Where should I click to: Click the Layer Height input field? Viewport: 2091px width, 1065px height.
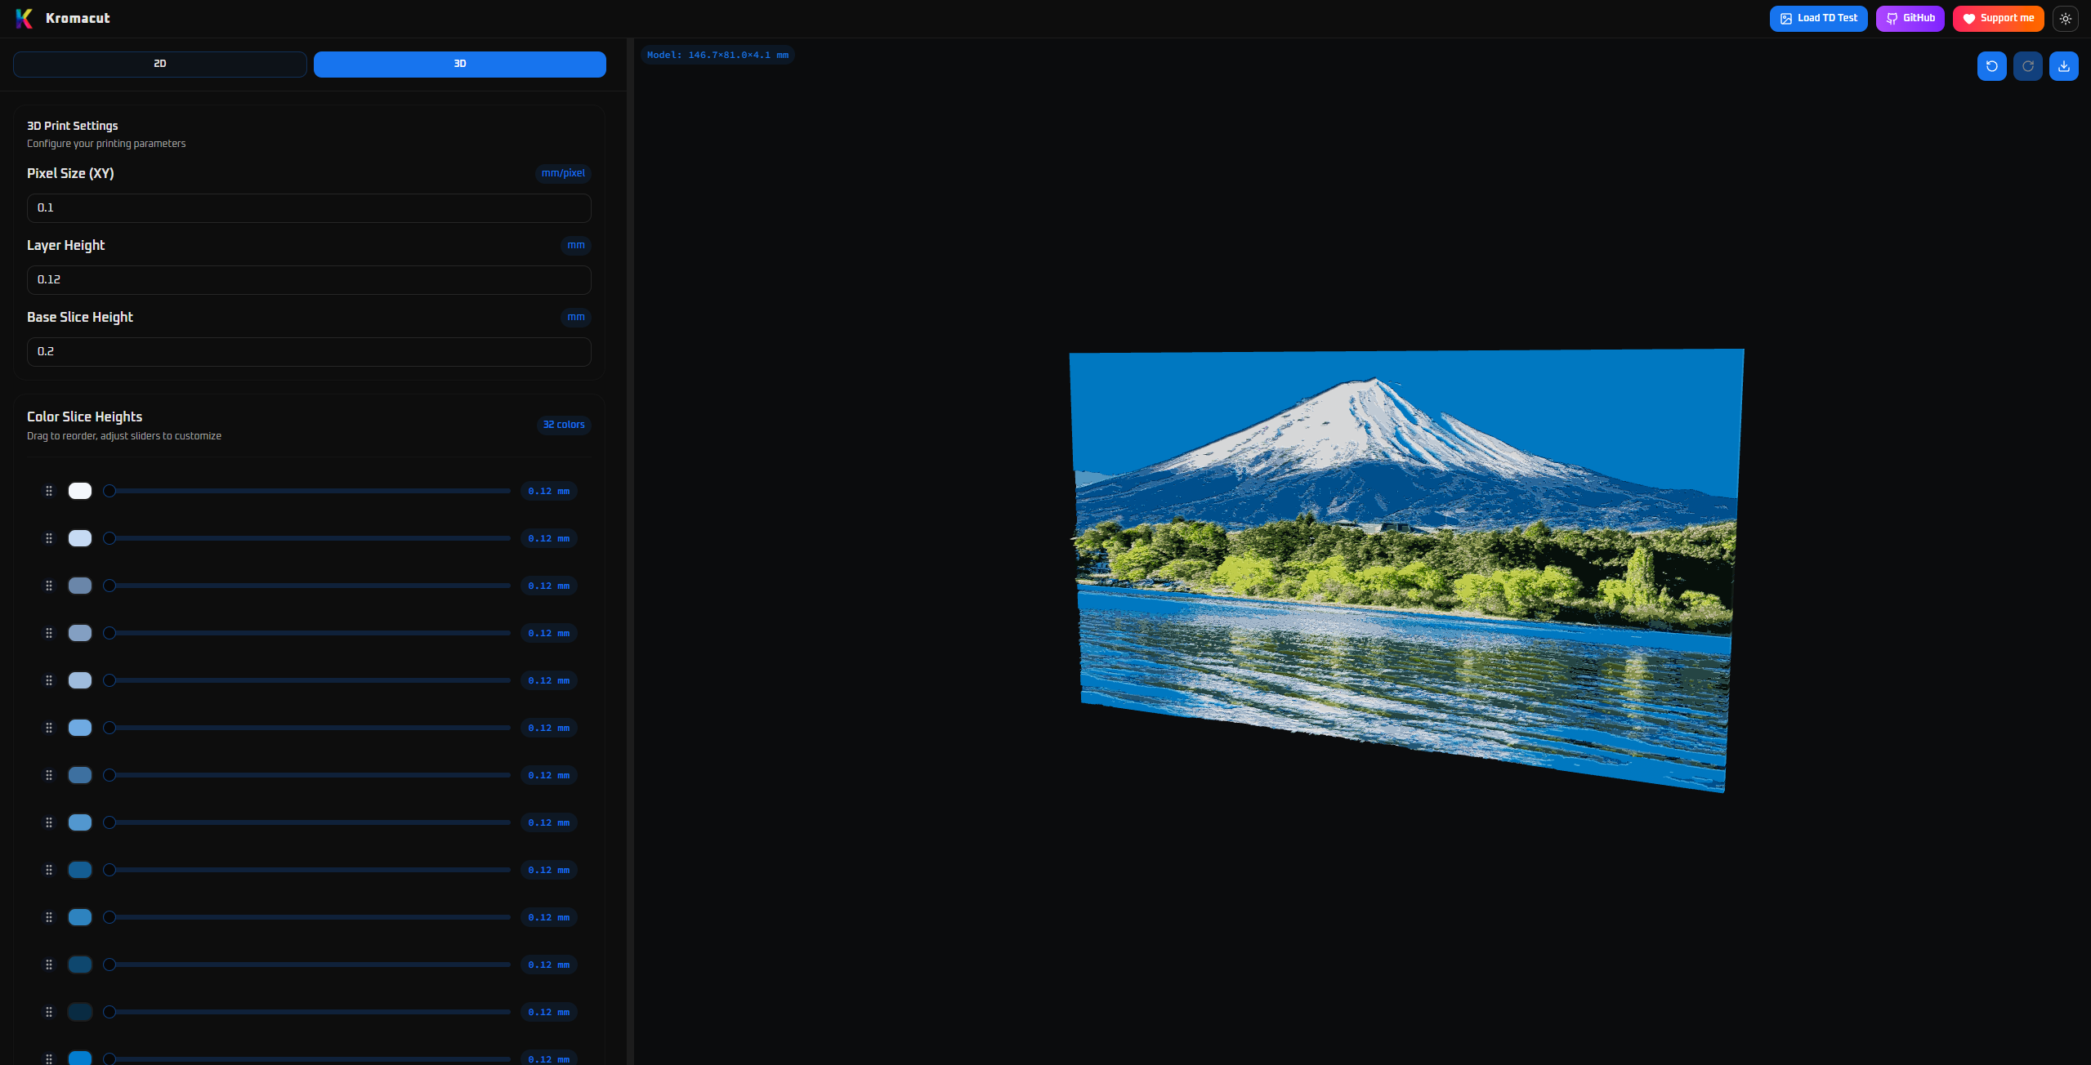[x=309, y=280]
